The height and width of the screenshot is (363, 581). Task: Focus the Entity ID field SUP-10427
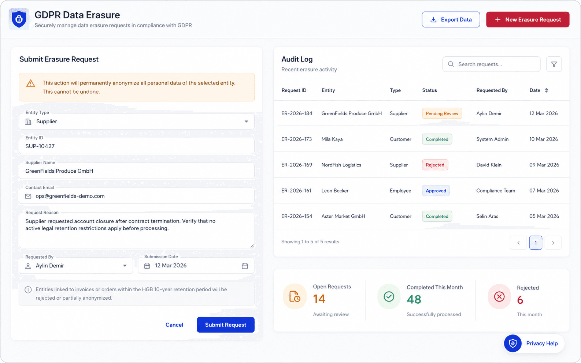[137, 146]
